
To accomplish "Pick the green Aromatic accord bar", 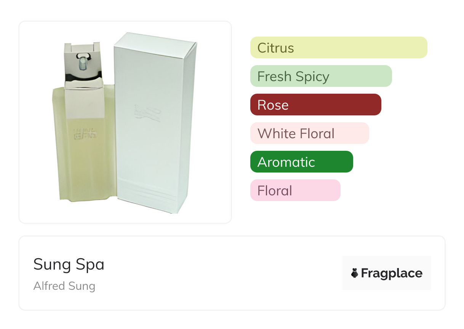I will coord(301,162).
